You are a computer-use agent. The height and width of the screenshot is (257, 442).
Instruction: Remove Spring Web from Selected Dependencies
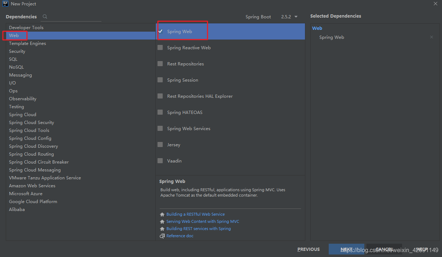(x=432, y=37)
